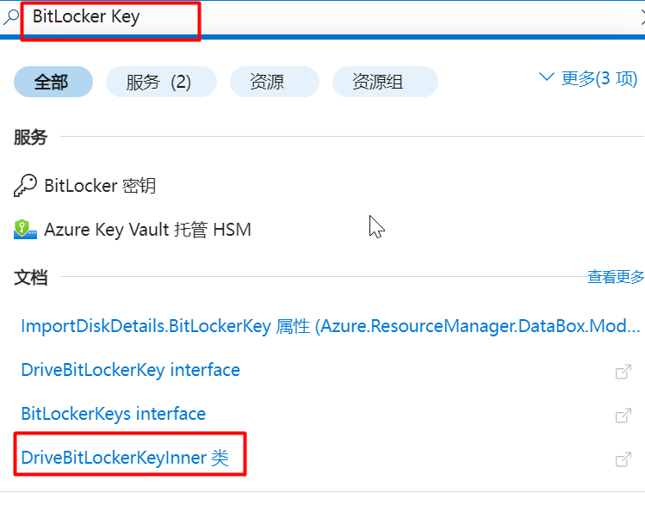Screen dimensions: 645x505
Task: Select the 全部 filter tab
Action: [x=53, y=82]
